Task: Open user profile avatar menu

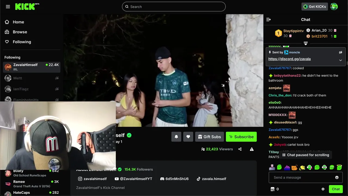Action: [334, 7]
